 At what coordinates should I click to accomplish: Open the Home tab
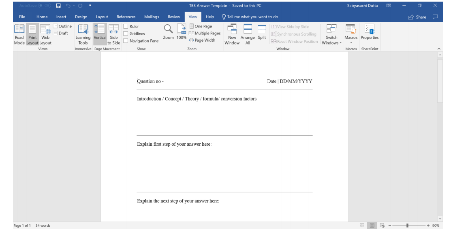(x=42, y=17)
